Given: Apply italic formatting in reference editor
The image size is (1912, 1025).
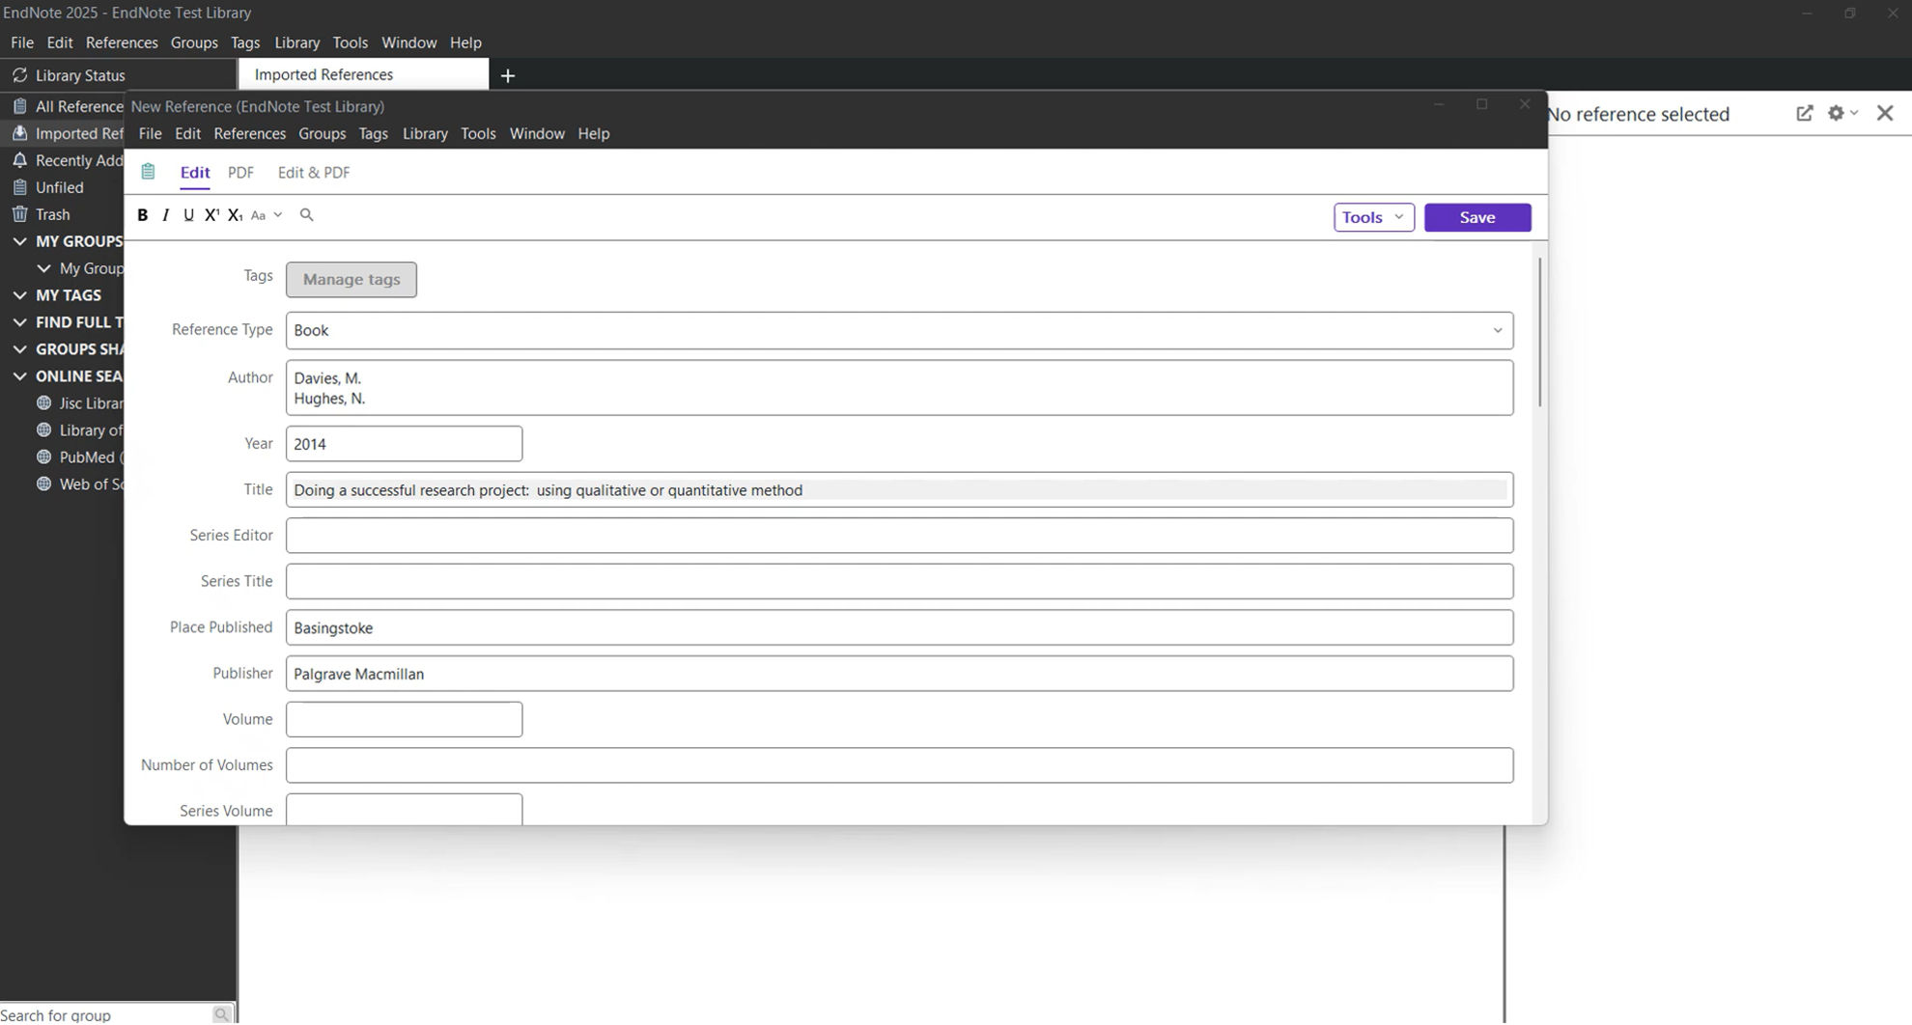Looking at the screenshot, I should [x=165, y=215].
